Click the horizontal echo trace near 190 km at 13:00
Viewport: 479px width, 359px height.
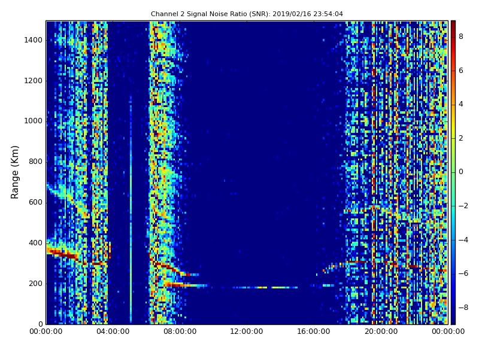265,287
